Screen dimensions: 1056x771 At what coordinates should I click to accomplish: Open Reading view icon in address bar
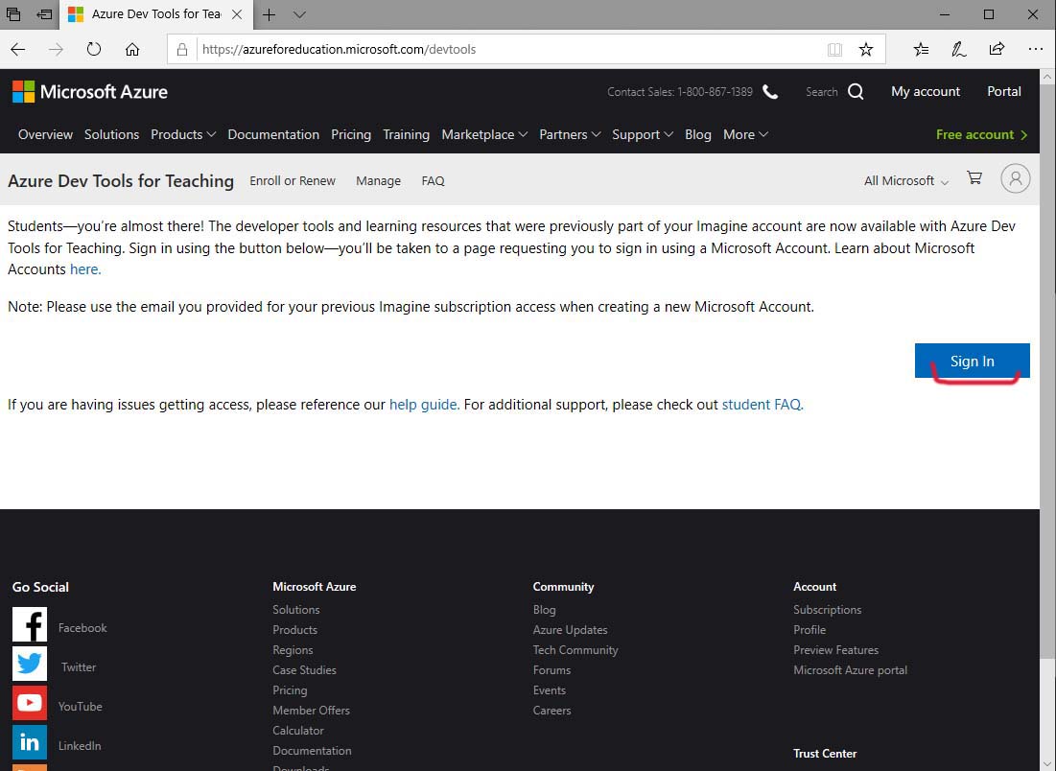pos(834,49)
